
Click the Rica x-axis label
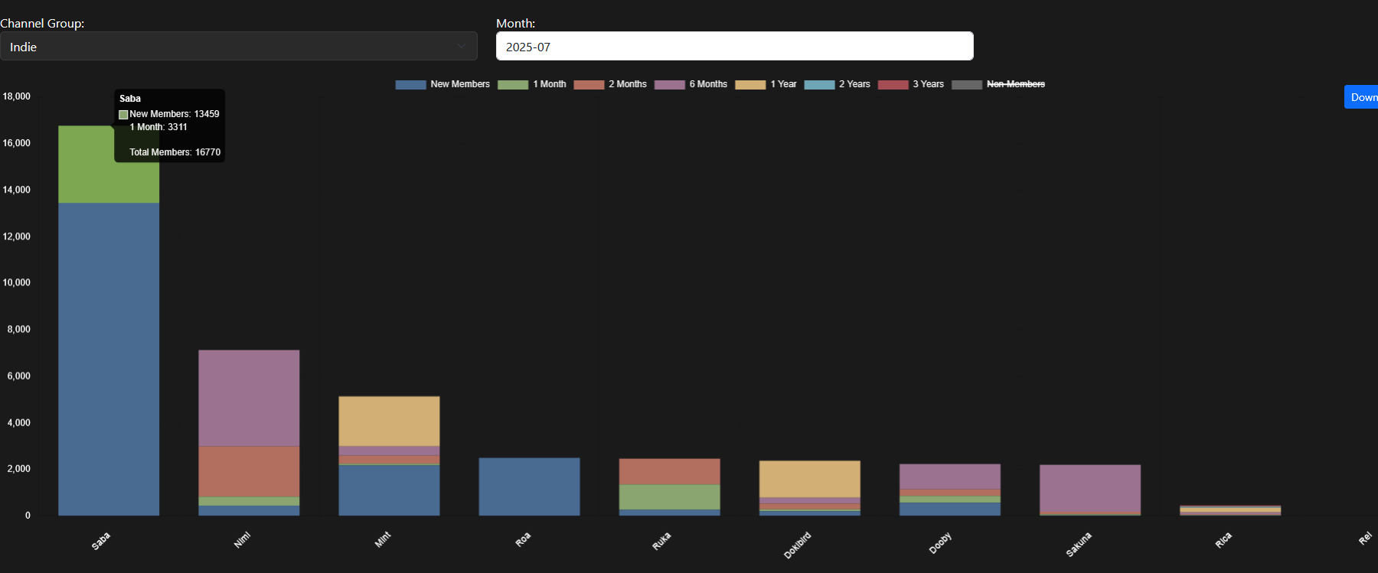(x=1223, y=540)
